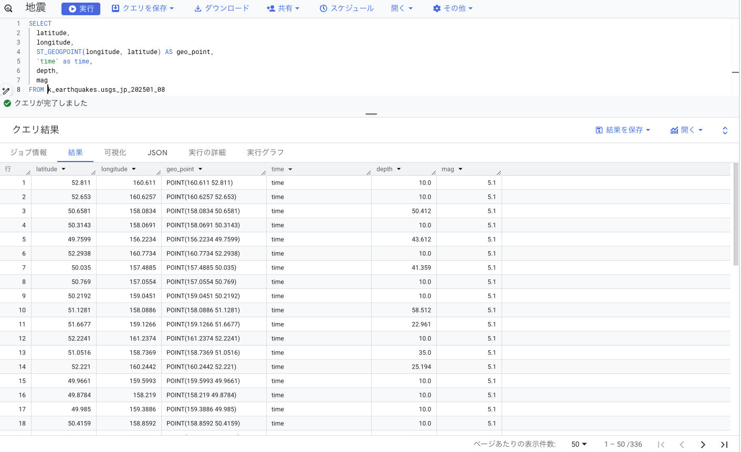Open the 共有 share menu
The image size is (741, 452).
[283, 8]
